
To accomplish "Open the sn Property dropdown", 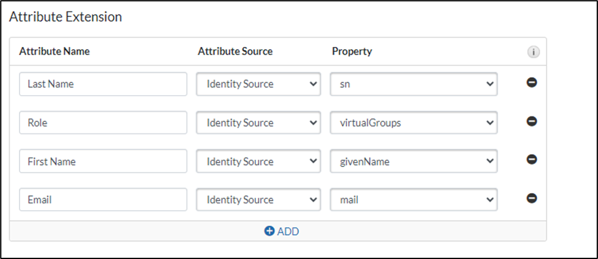I will point(414,84).
